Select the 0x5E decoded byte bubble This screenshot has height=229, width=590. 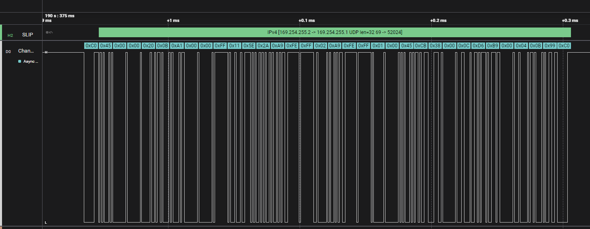249,46
